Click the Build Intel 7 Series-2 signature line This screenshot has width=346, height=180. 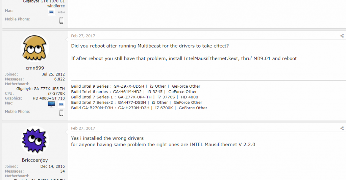137,102
